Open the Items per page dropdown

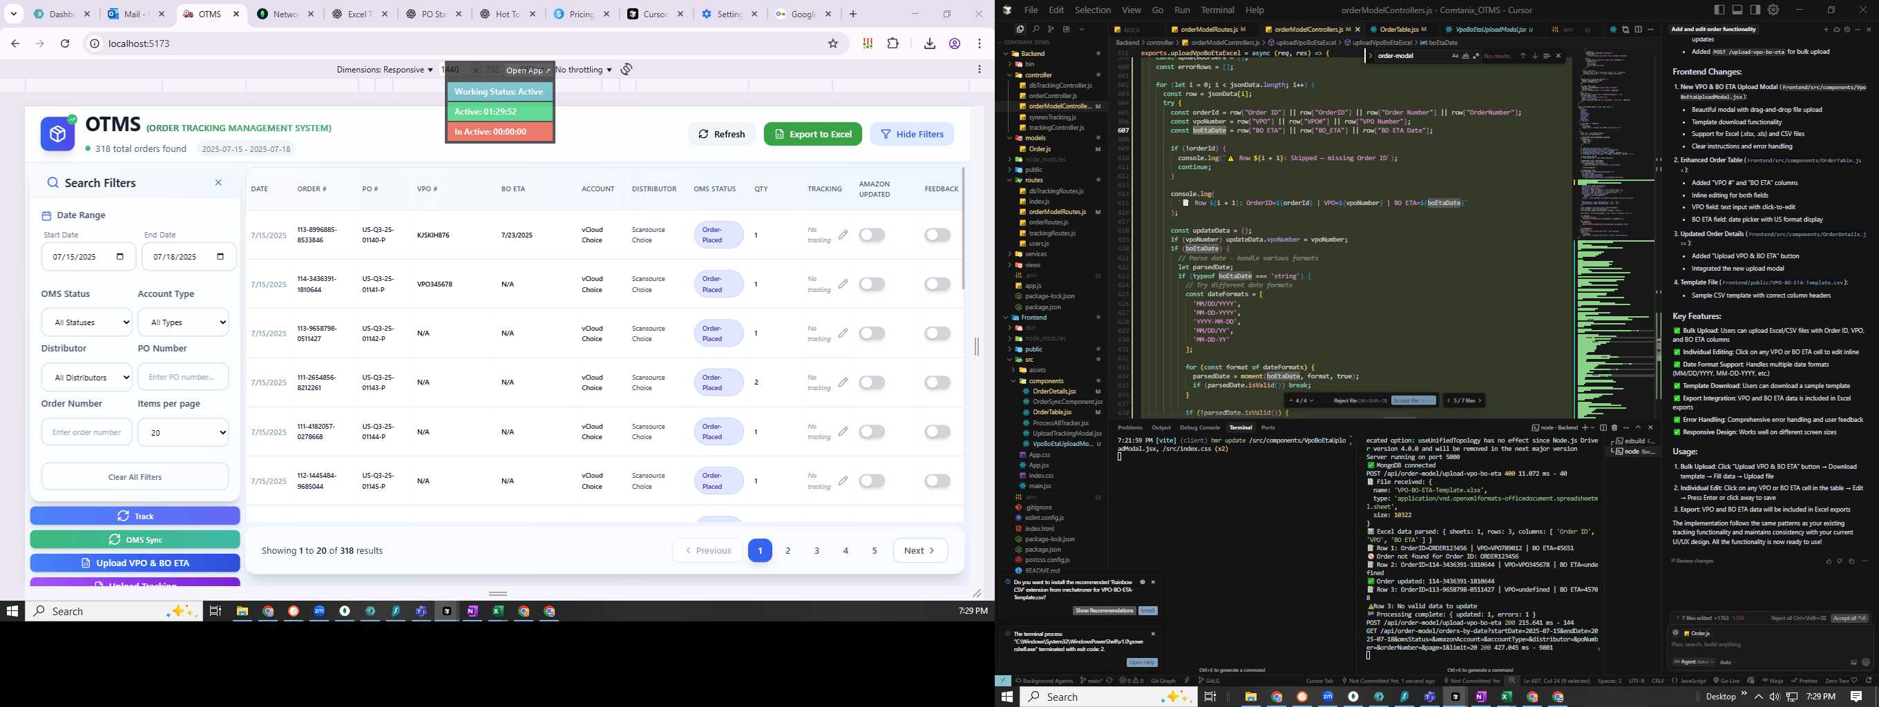click(183, 432)
